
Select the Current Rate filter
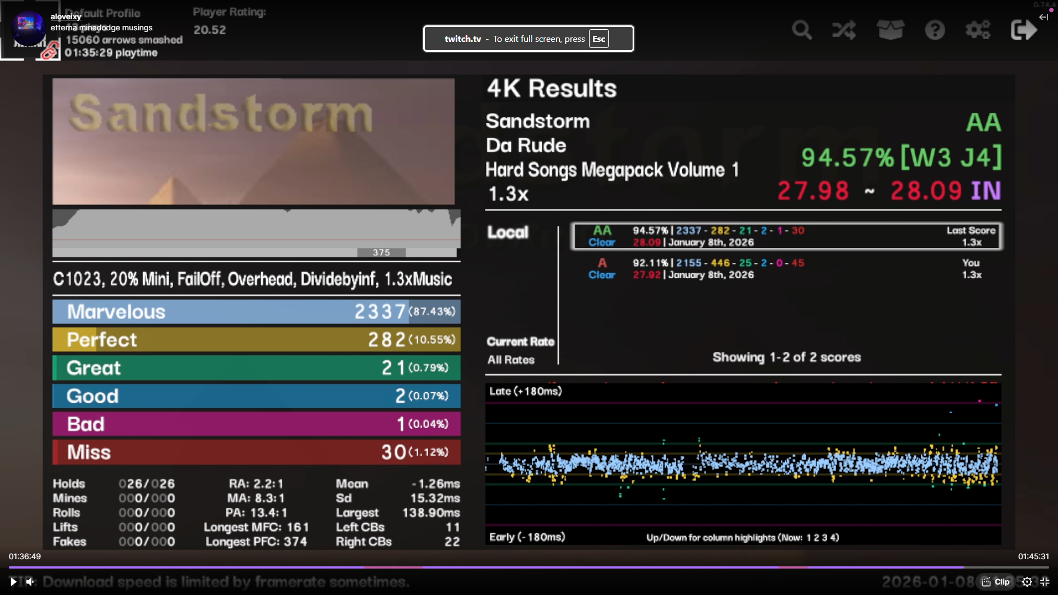point(520,342)
